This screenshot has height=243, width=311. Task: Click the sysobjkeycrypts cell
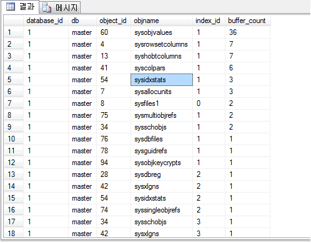click(162, 163)
